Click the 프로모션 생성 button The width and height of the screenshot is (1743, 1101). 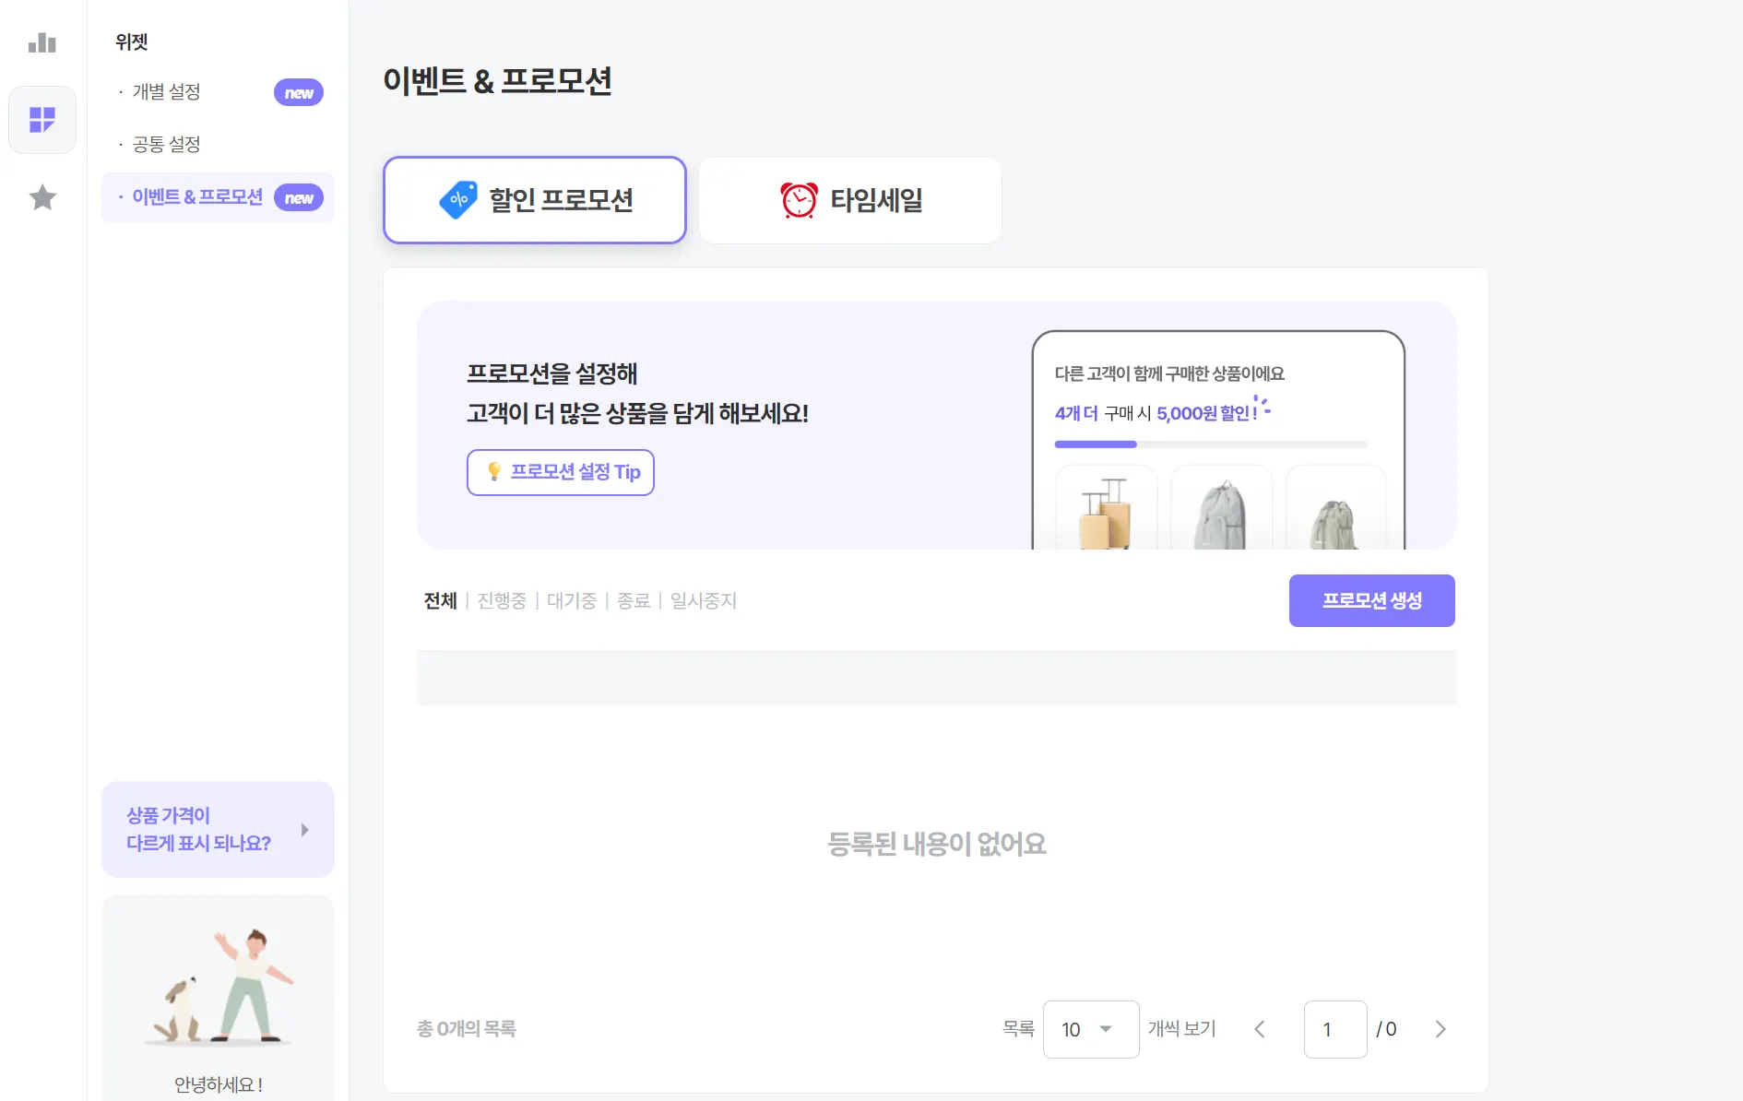click(1372, 601)
